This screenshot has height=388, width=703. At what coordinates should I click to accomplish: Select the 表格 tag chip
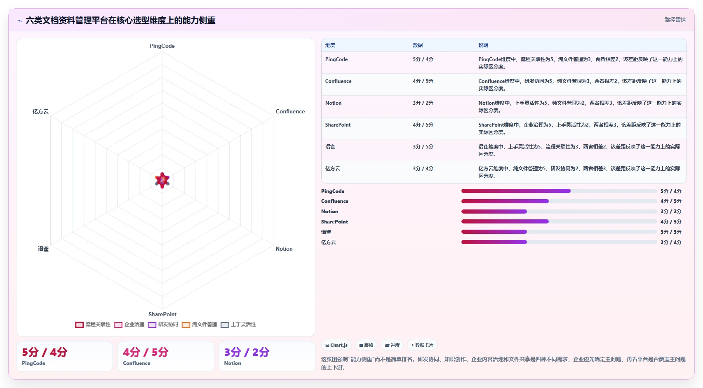point(366,345)
